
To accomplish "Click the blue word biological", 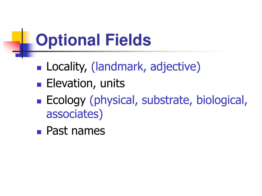I will pyautogui.click(x=222, y=100).
